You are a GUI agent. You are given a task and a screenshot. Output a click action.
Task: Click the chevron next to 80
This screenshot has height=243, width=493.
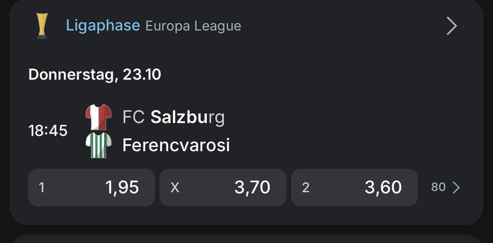click(456, 188)
